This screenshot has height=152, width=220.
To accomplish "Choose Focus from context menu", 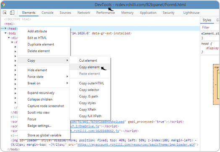I will coord(32,119).
